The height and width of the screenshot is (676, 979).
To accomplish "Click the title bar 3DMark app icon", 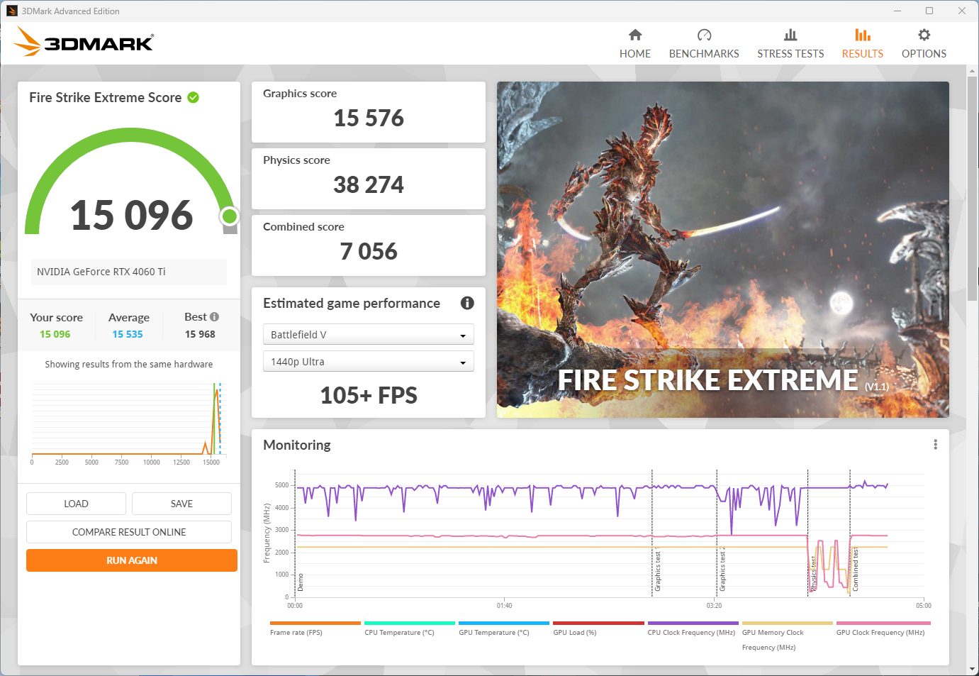I will tap(12, 11).
